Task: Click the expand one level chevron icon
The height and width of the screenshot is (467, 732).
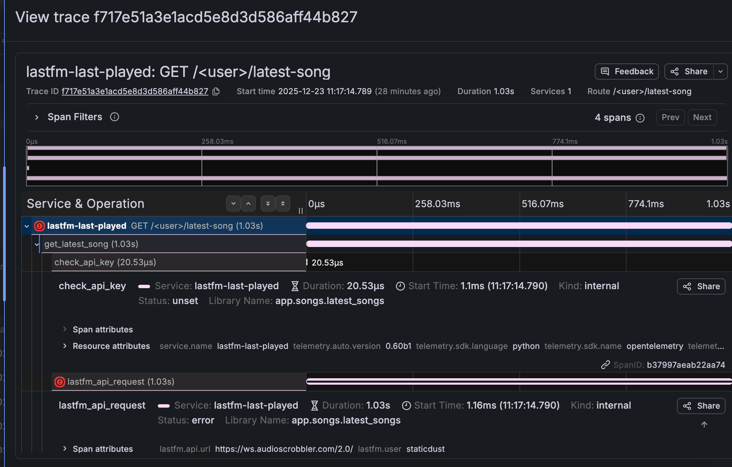Action: point(233,203)
